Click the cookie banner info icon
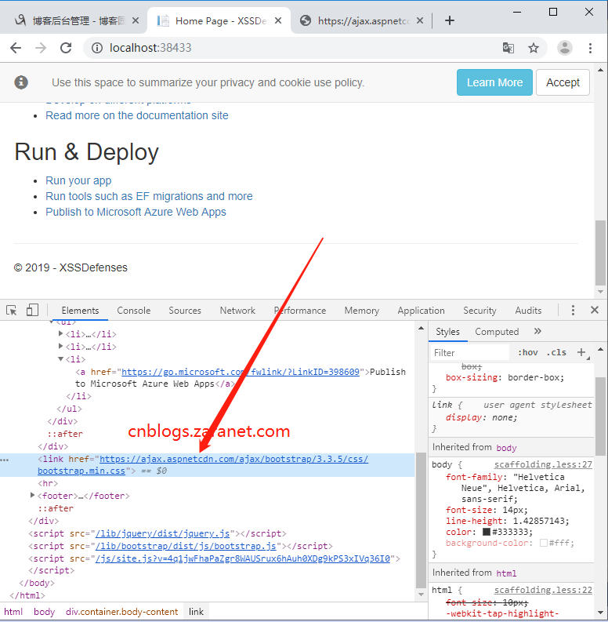This screenshot has height=622, width=608. point(21,82)
